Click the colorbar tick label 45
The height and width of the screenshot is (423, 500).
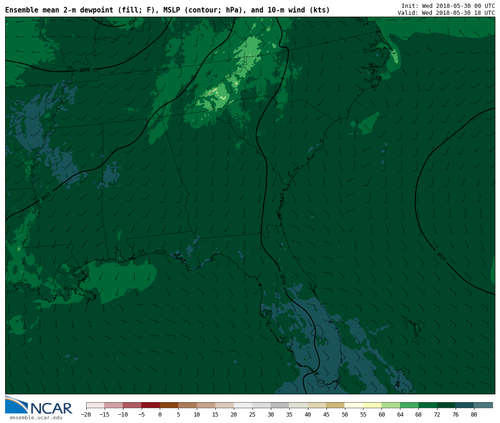pos(326,414)
